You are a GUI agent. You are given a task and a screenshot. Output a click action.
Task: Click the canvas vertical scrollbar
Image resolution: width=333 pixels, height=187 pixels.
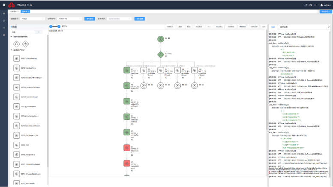point(267,80)
